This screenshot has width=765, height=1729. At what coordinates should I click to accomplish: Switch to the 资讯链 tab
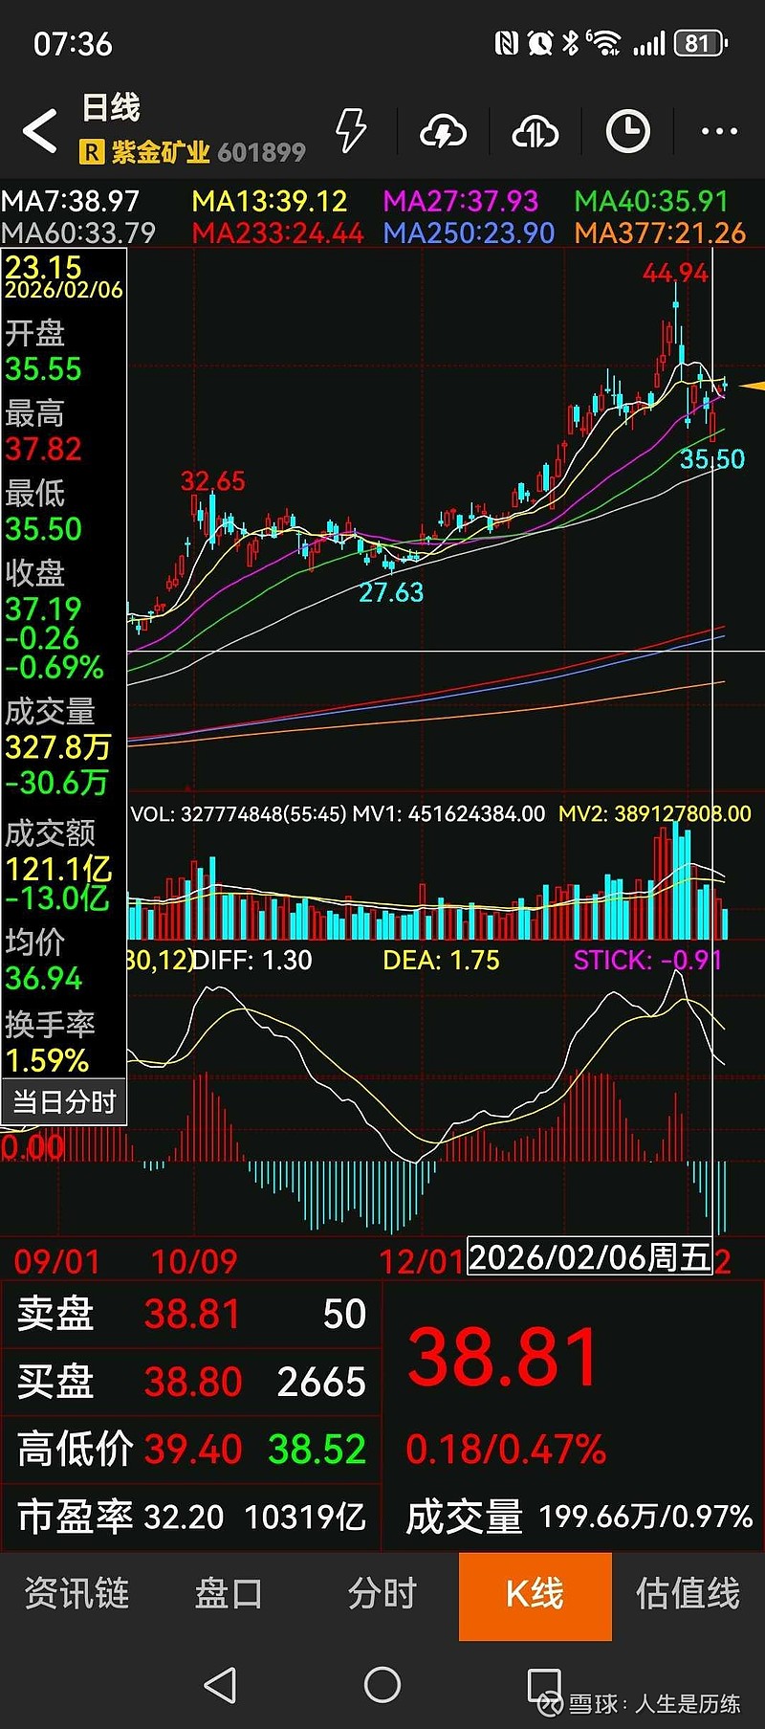[x=76, y=1594]
